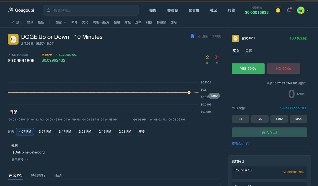Click the DOGE market icon beside title
This screenshot has height=186, width=318.
coord(13,39)
